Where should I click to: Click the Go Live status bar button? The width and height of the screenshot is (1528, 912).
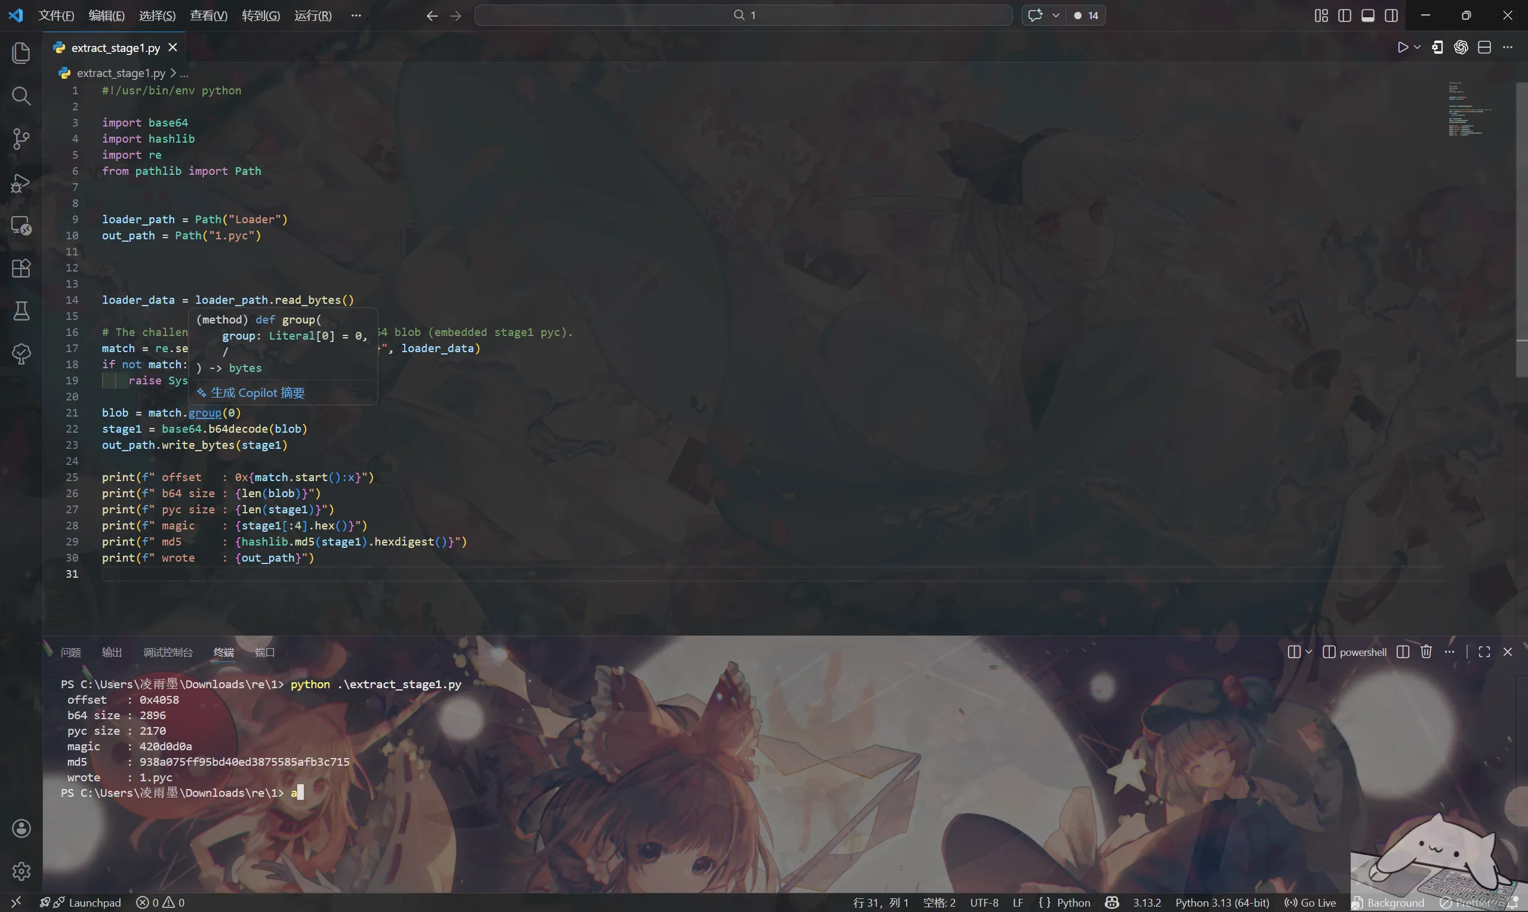(x=1310, y=902)
